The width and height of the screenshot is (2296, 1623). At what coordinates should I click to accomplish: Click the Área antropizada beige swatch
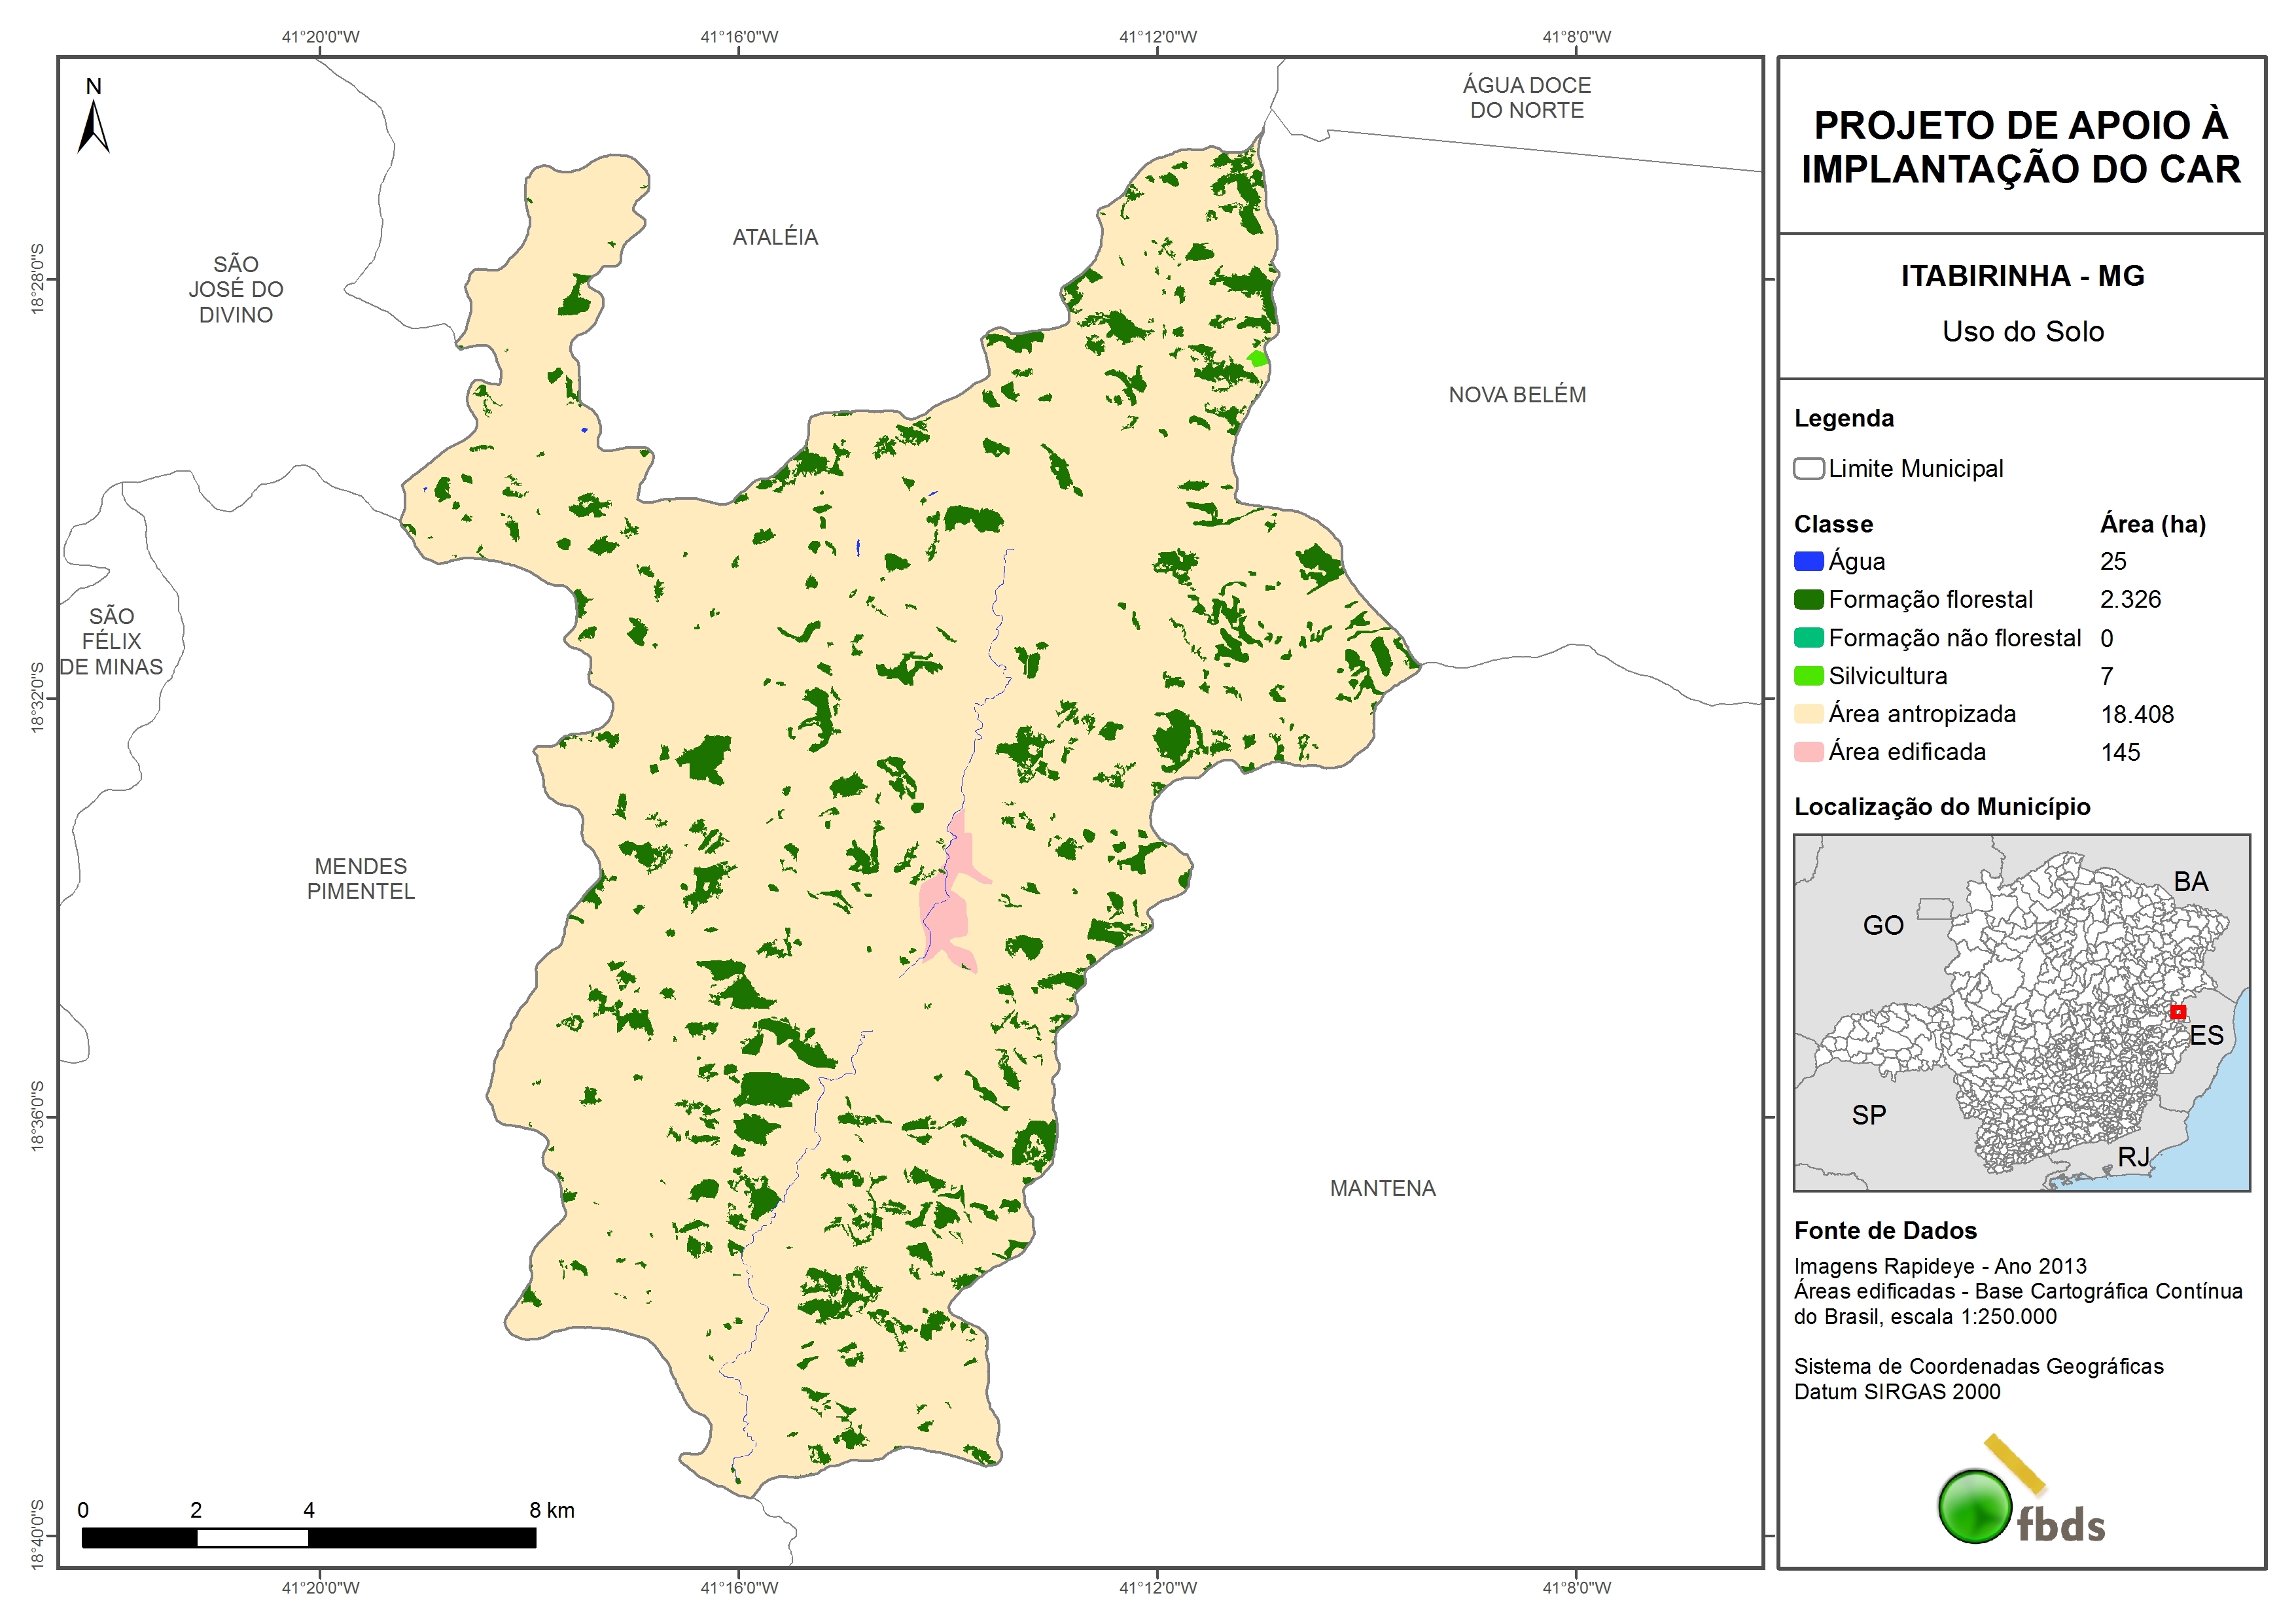1808,714
